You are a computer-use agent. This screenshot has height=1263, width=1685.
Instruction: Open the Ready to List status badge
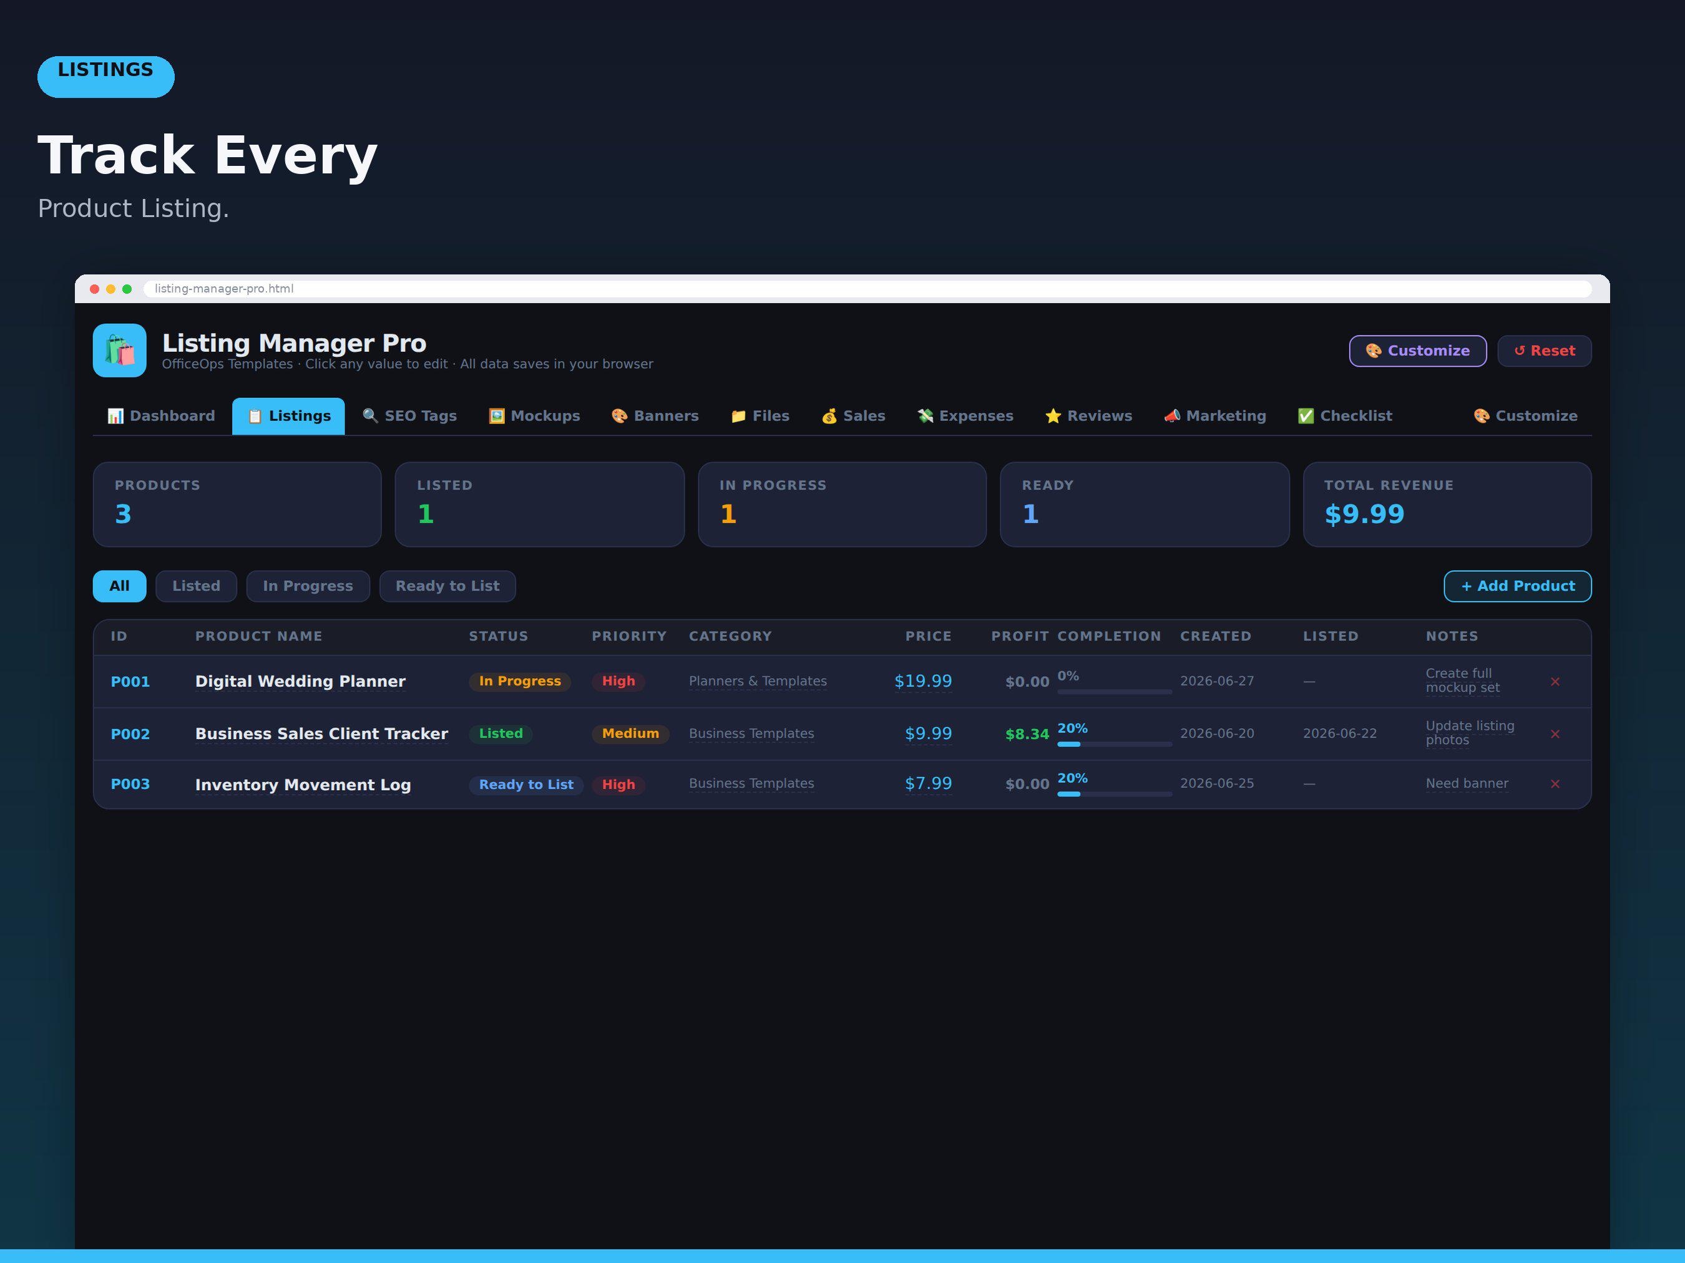point(526,785)
